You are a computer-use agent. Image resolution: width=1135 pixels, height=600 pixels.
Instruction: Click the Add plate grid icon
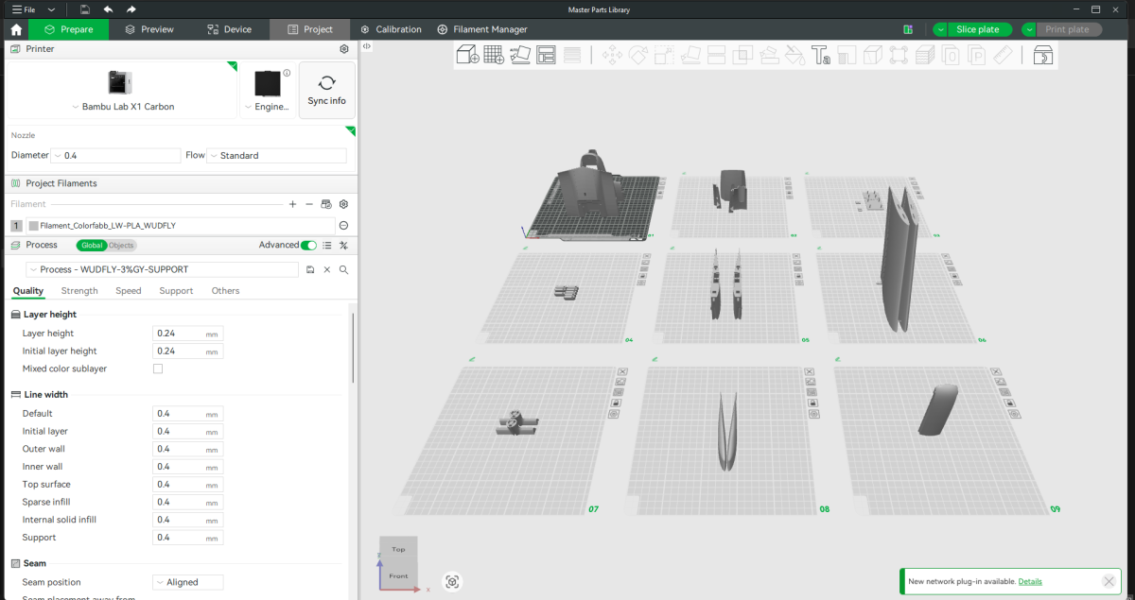[x=494, y=55]
